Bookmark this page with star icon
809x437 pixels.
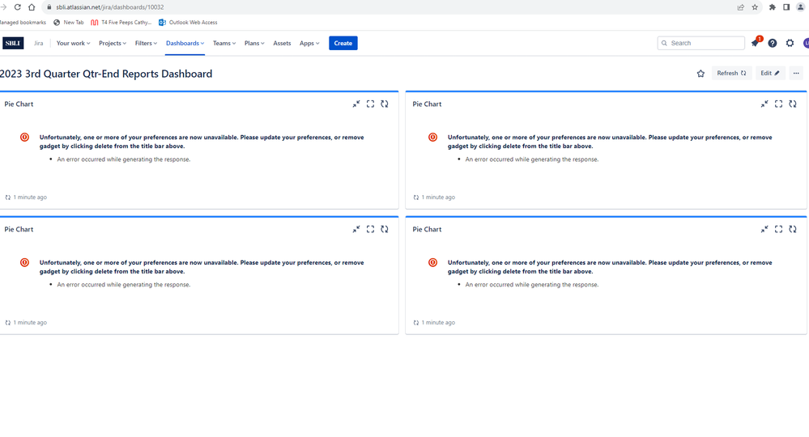(x=755, y=7)
